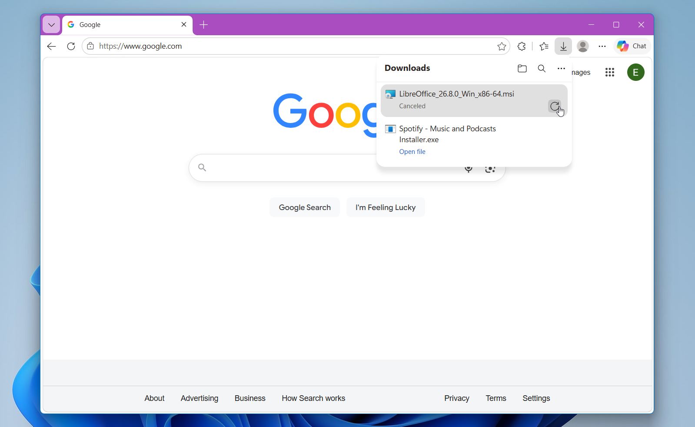Open the Terms footer link
695x427 pixels.
(496, 398)
